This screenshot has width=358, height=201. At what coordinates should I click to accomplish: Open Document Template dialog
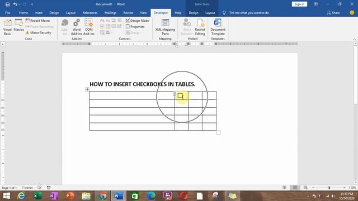pos(218,27)
